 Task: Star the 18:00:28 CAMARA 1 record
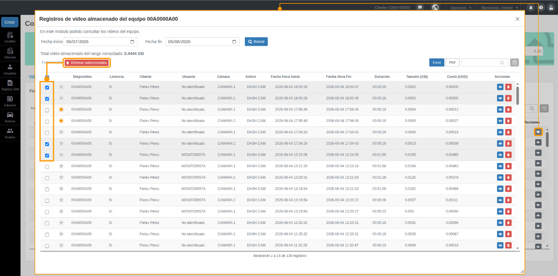tap(61, 87)
